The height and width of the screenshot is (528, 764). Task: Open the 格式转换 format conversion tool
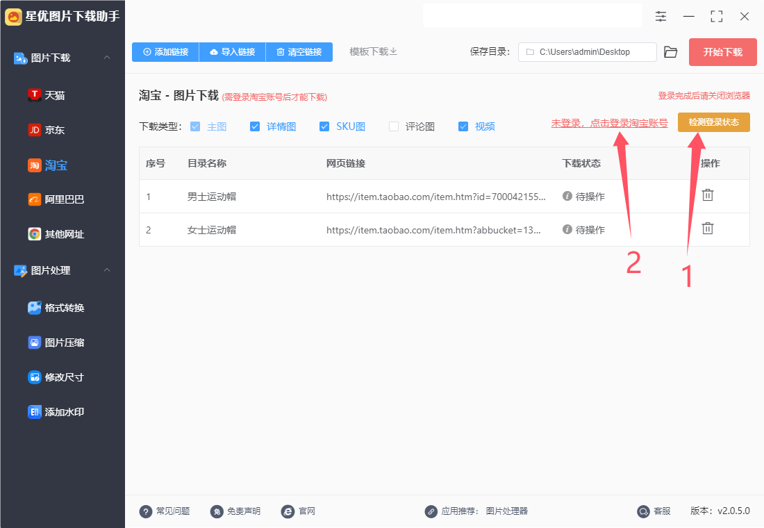[x=56, y=308]
